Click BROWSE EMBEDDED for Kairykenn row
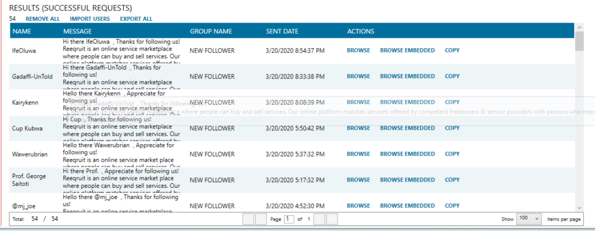 click(x=407, y=102)
